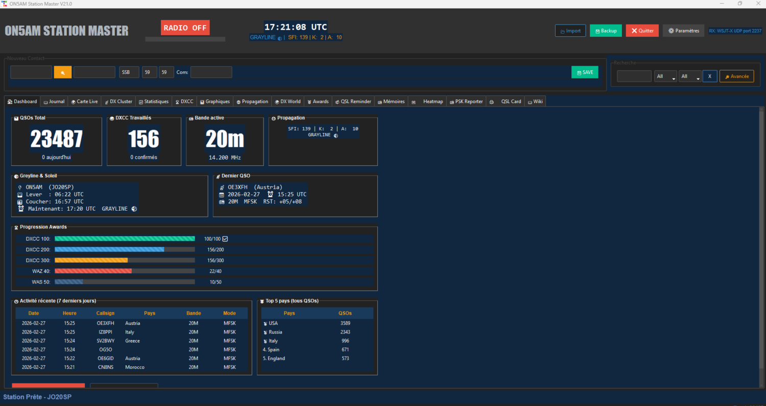
Task: Select the Spain row in Top 5 pays
Action: [x=317, y=349]
